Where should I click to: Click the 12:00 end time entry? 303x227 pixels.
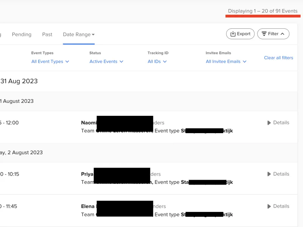12,123
